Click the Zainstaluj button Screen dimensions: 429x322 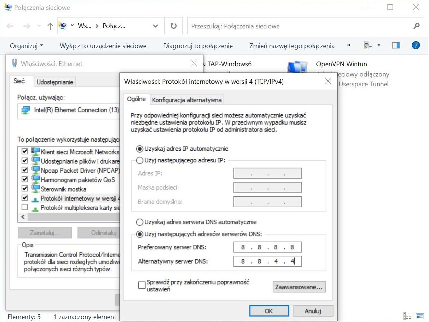tap(45, 233)
